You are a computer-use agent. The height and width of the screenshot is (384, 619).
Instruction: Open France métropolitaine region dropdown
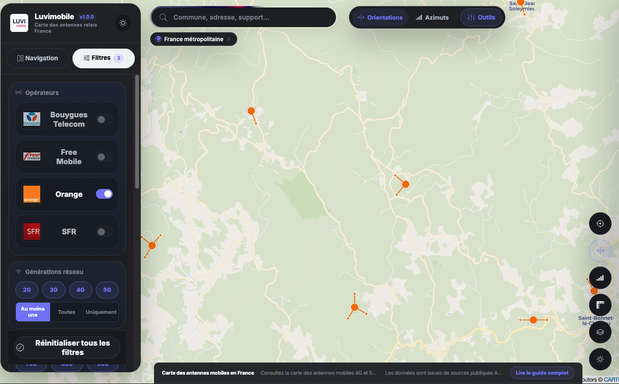click(194, 39)
